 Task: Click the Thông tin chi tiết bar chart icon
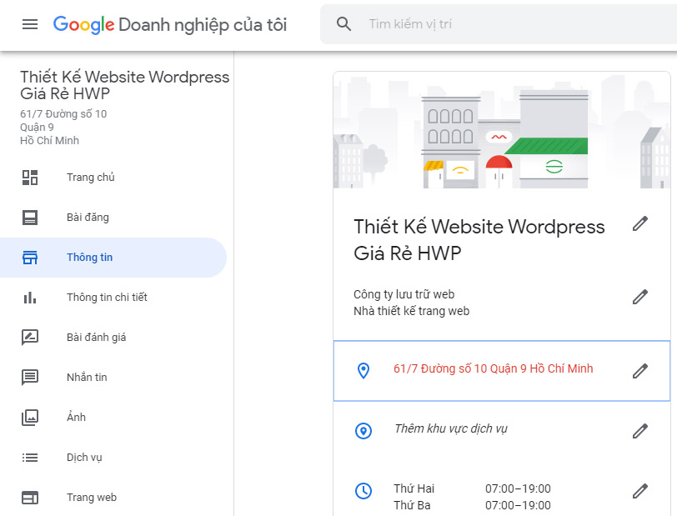(x=30, y=298)
